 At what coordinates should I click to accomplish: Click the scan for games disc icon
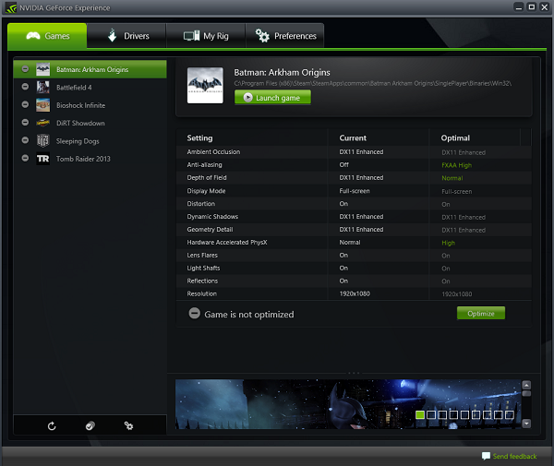tap(90, 425)
